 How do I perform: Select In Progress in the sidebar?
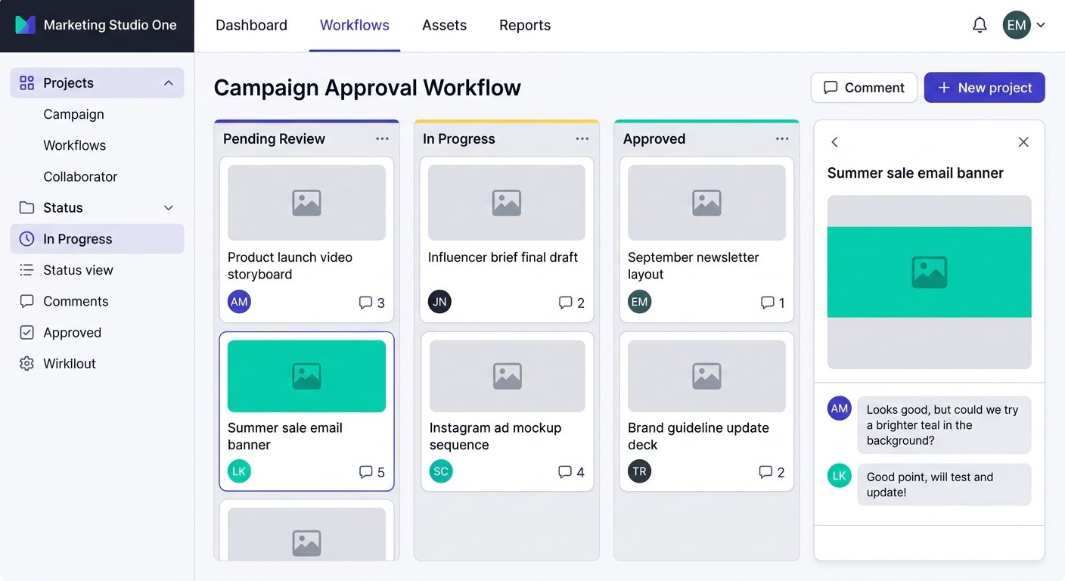pos(97,239)
